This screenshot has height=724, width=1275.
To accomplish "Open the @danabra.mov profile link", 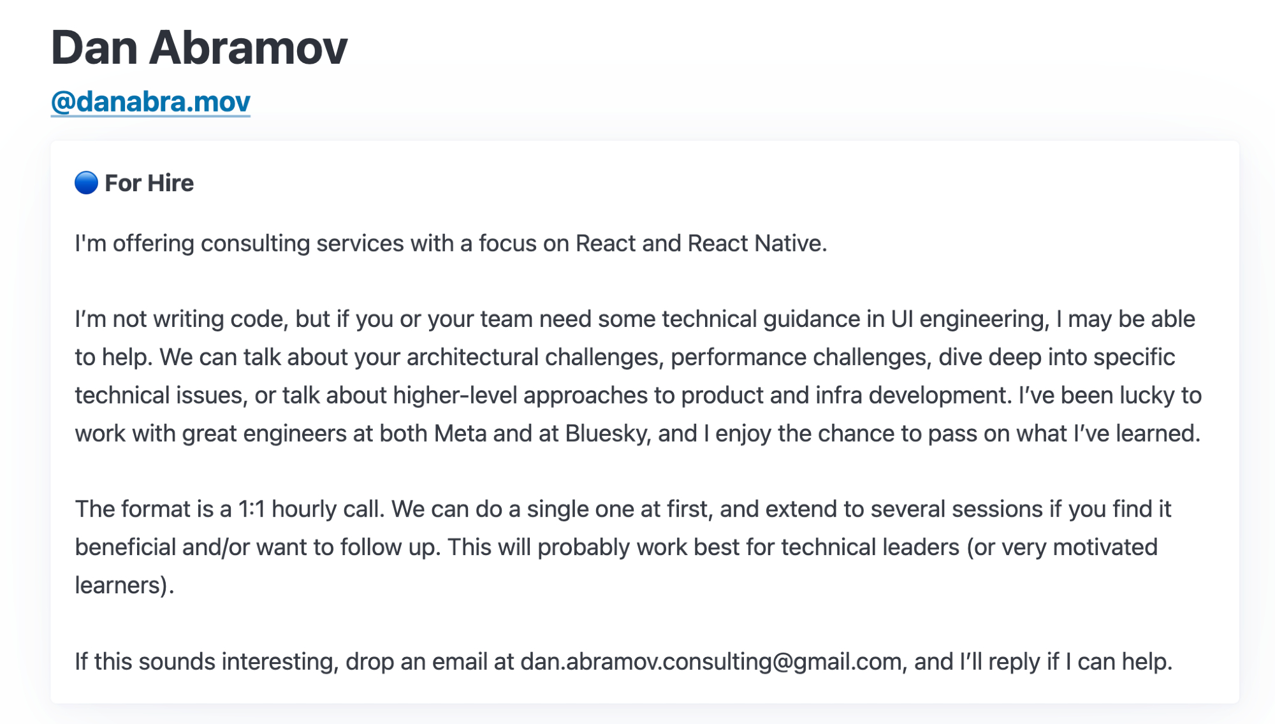I will [x=150, y=102].
